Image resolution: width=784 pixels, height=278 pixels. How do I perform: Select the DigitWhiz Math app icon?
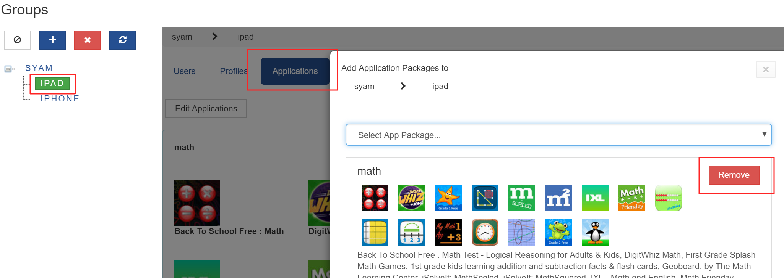411,198
